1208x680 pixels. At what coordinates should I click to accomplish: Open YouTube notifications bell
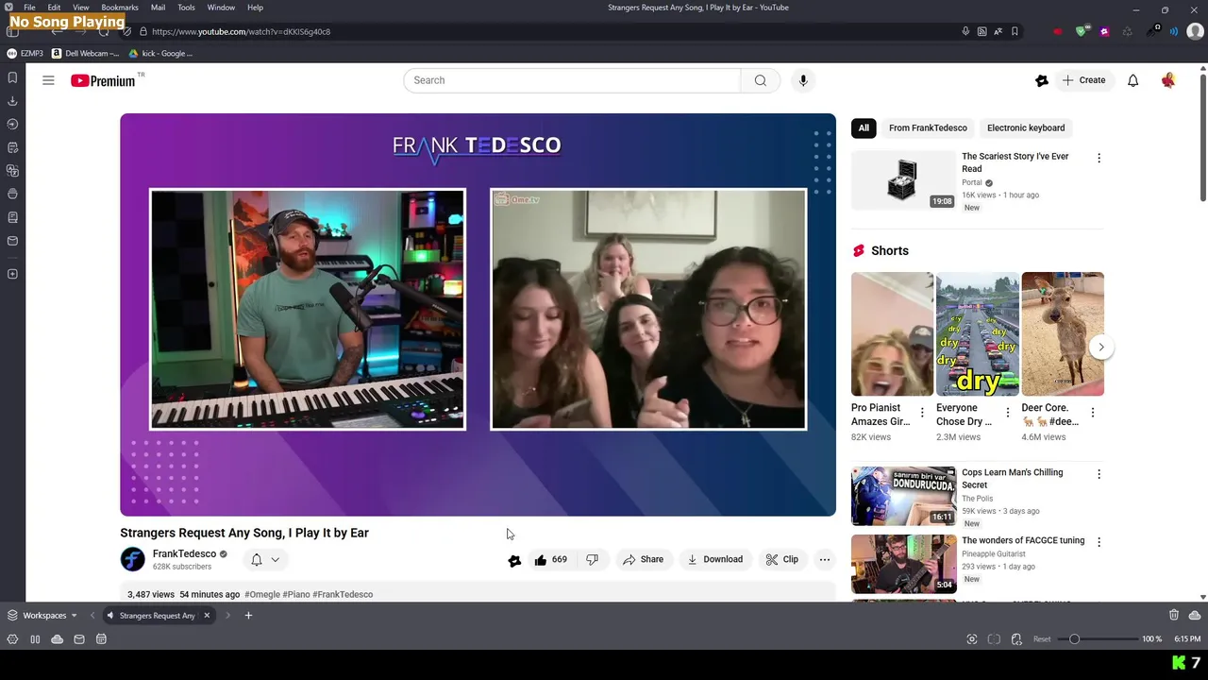coord(1132,80)
